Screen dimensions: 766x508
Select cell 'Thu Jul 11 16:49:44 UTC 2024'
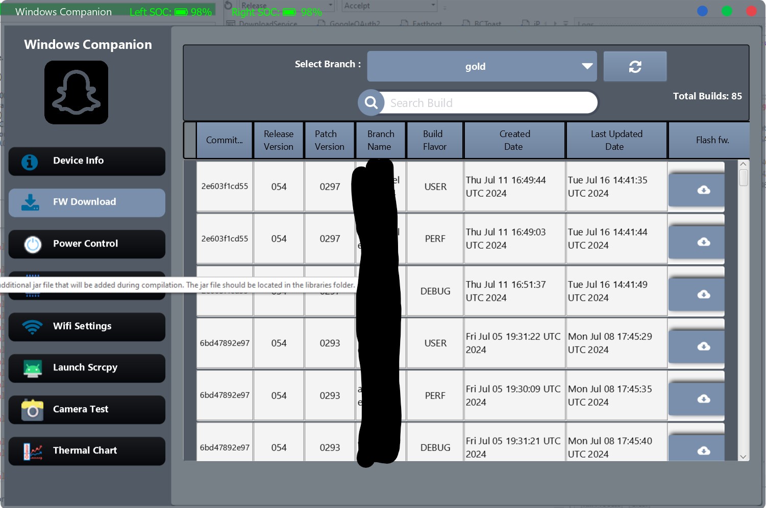coord(514,186)
